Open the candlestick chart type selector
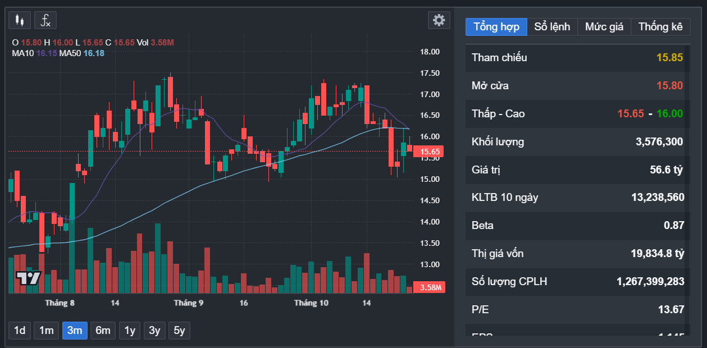The width and height of the screenshot is (707, 348). pos(20,20)
